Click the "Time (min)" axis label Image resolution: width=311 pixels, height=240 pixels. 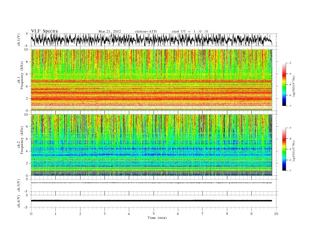[x=157, y=218]
